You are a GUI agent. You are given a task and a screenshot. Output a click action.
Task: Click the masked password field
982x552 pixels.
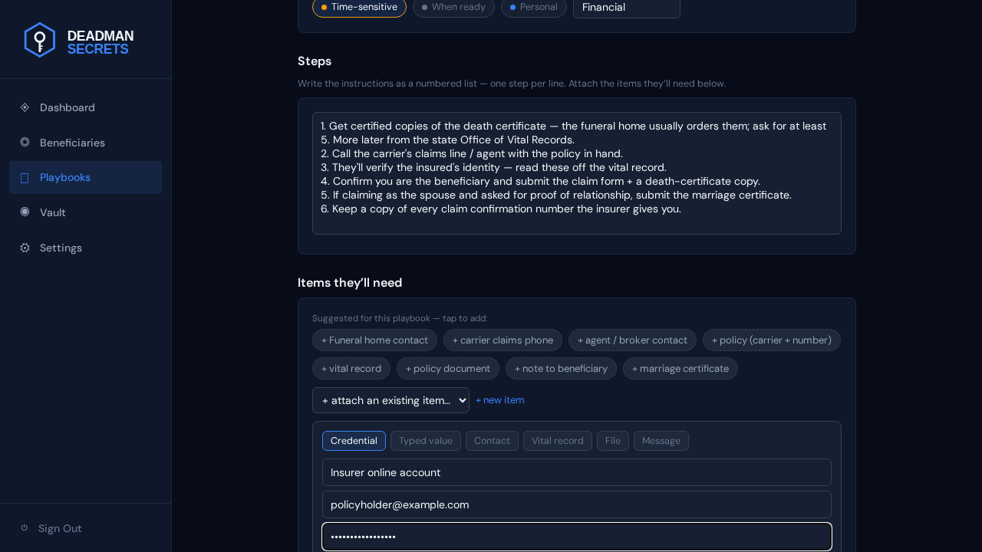point(577,537)
